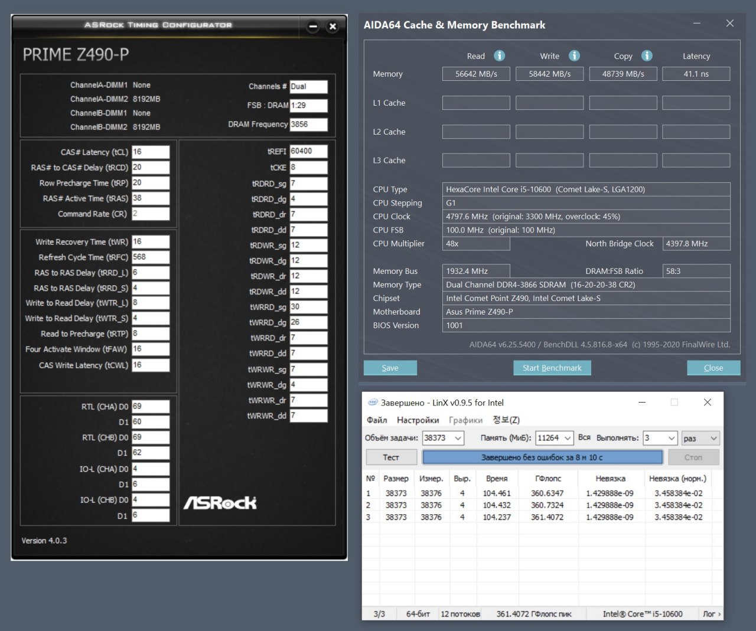Click the ASRock logo in Timing Configurator
This screenshot has width=756, height=631.
(220, 502)
